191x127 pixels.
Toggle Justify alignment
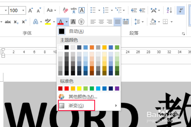point(118,22)
